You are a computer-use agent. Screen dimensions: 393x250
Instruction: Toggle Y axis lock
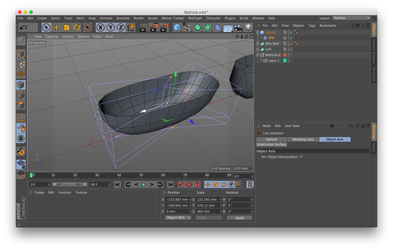pyautogui.click(x=111, y=27)
